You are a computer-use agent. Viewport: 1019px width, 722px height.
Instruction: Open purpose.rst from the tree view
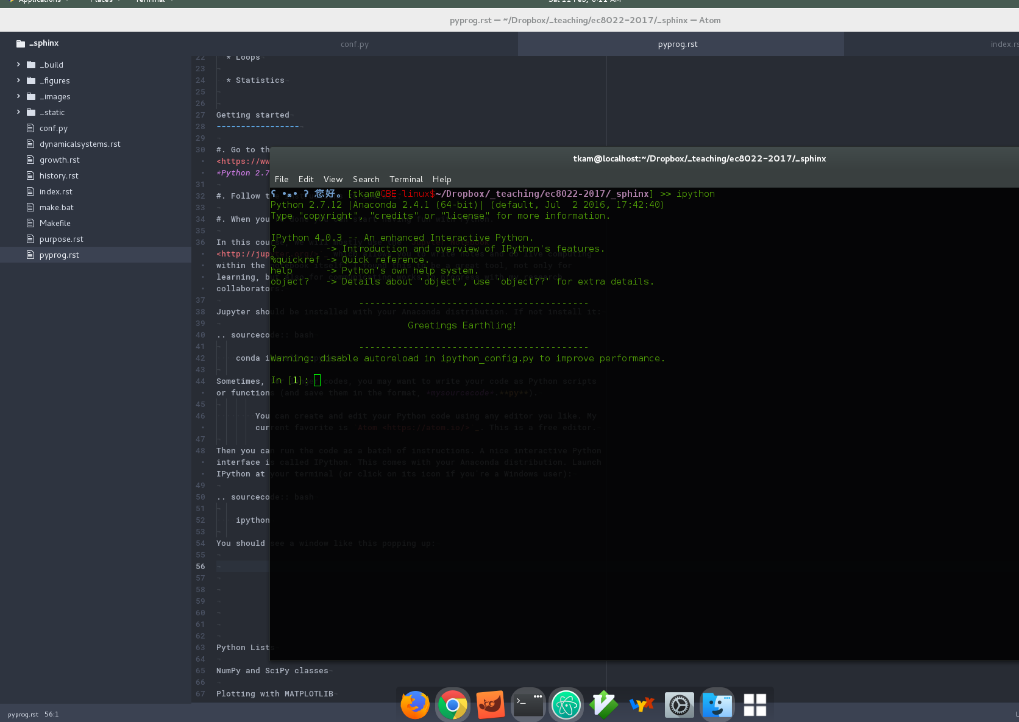tap(62, 239)
